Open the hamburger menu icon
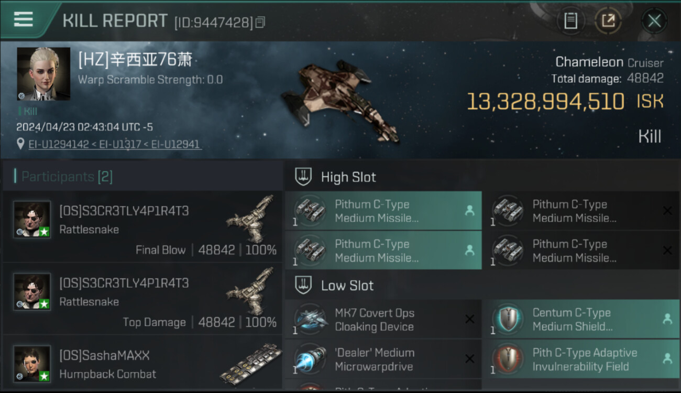This screenshot has width=681, height=393. pos(23,19)
